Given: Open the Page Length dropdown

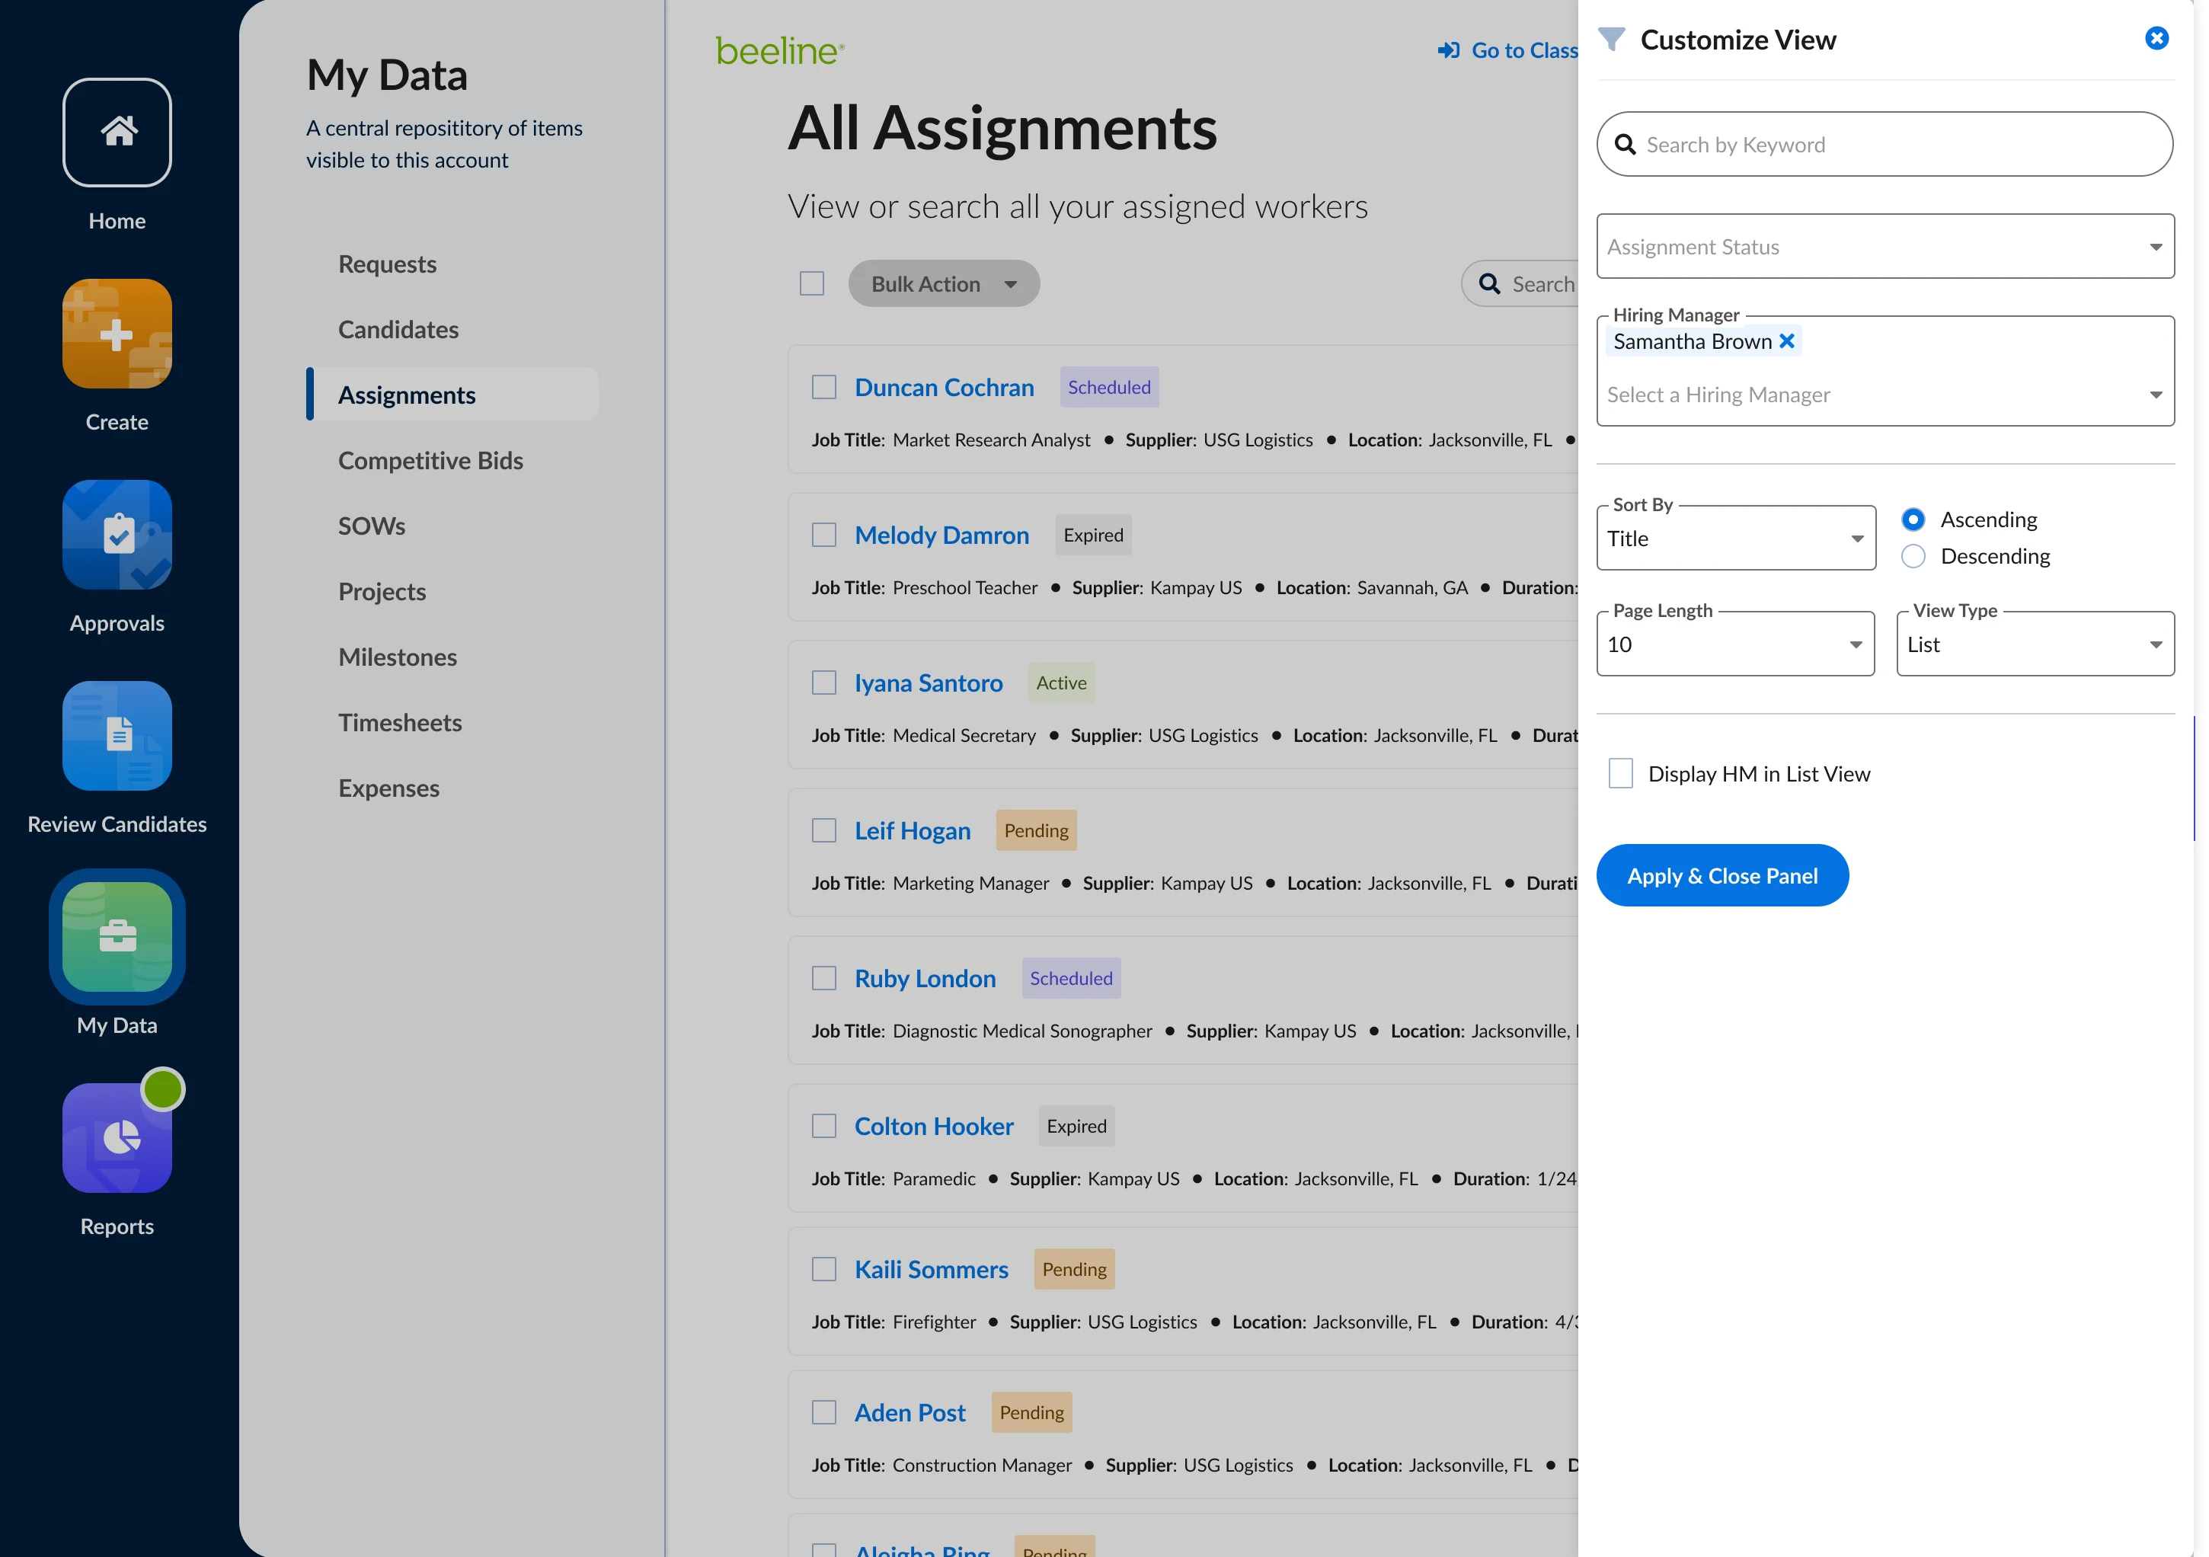Looking at the screenshot, I should [1736, 644].
